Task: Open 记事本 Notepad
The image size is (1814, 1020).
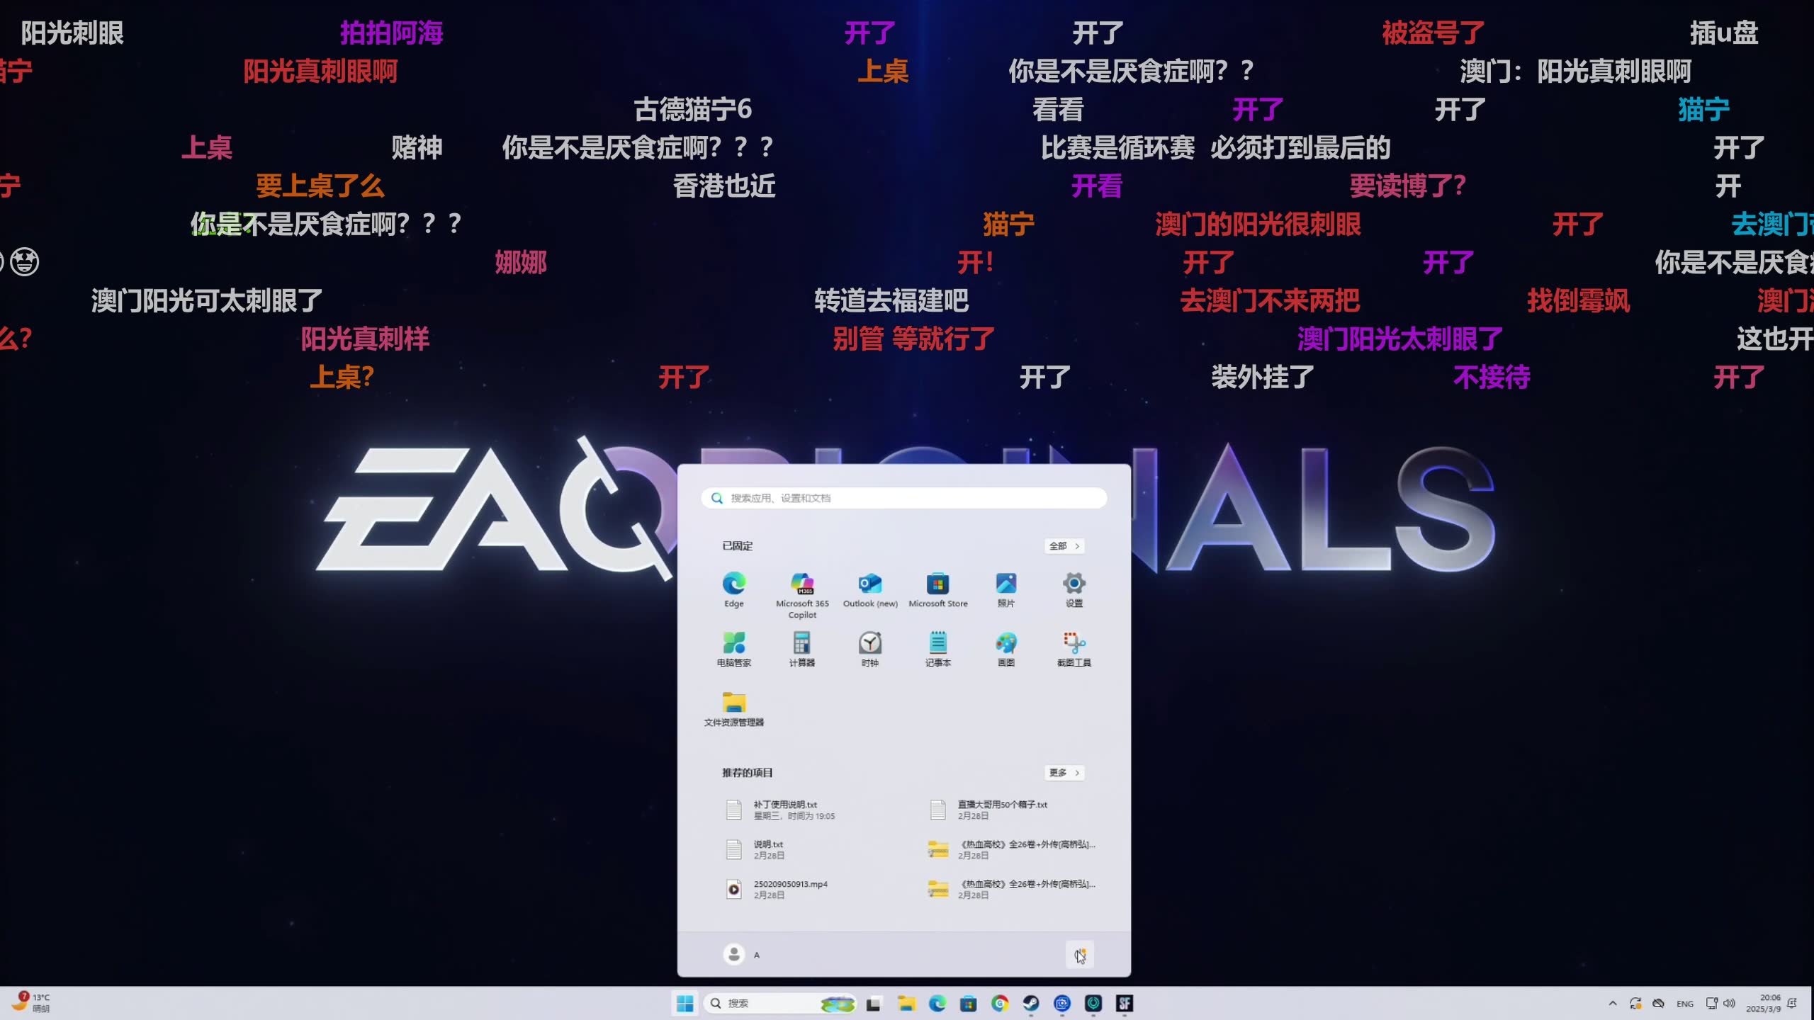Action: (x=937, y=648)
